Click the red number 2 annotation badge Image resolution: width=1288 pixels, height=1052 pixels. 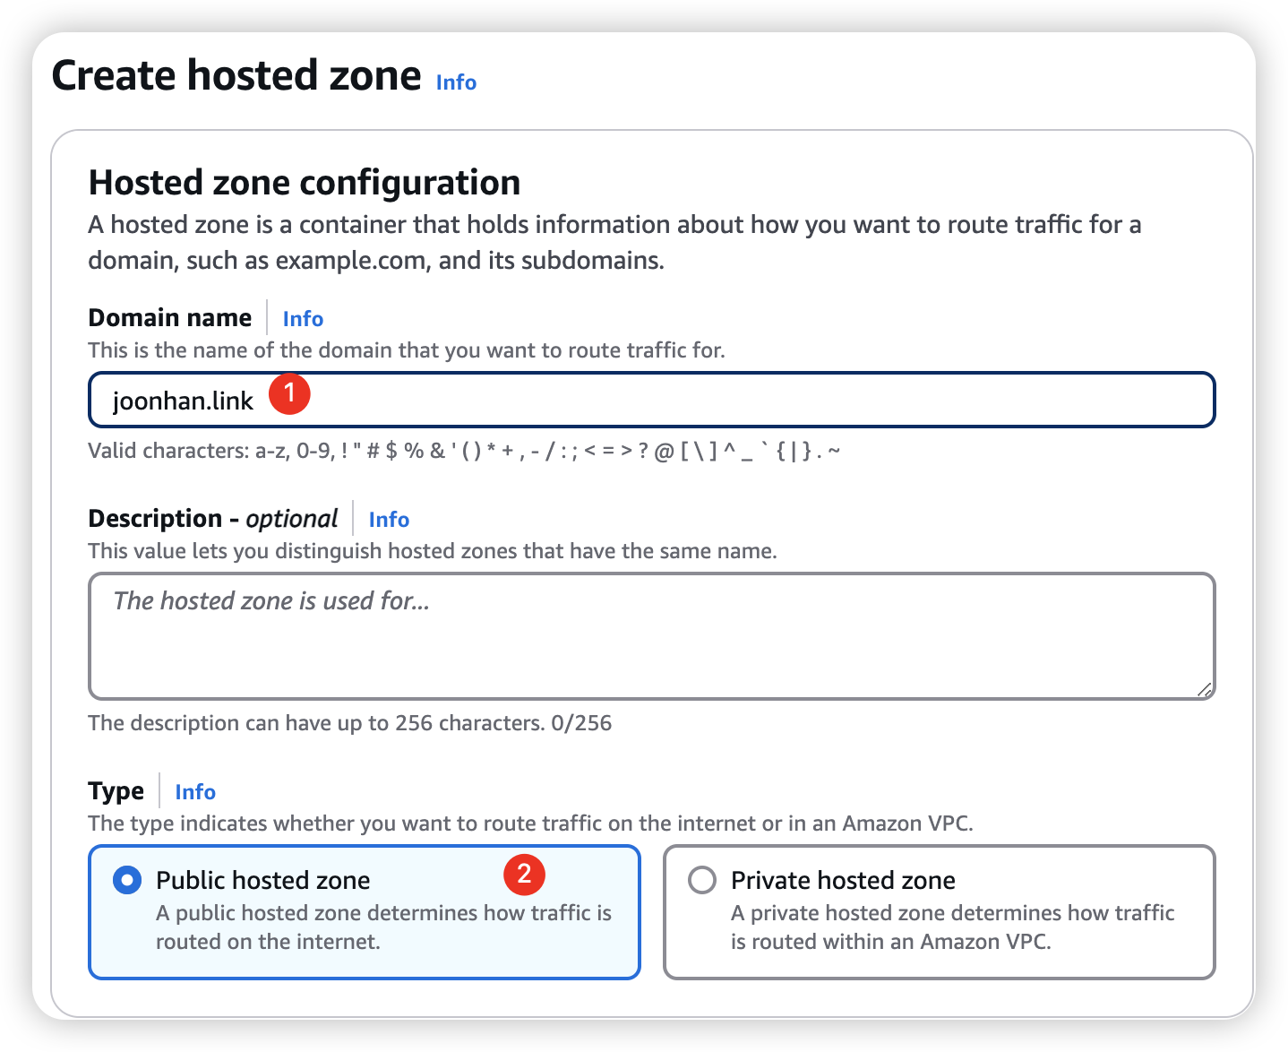click(524, 874)
